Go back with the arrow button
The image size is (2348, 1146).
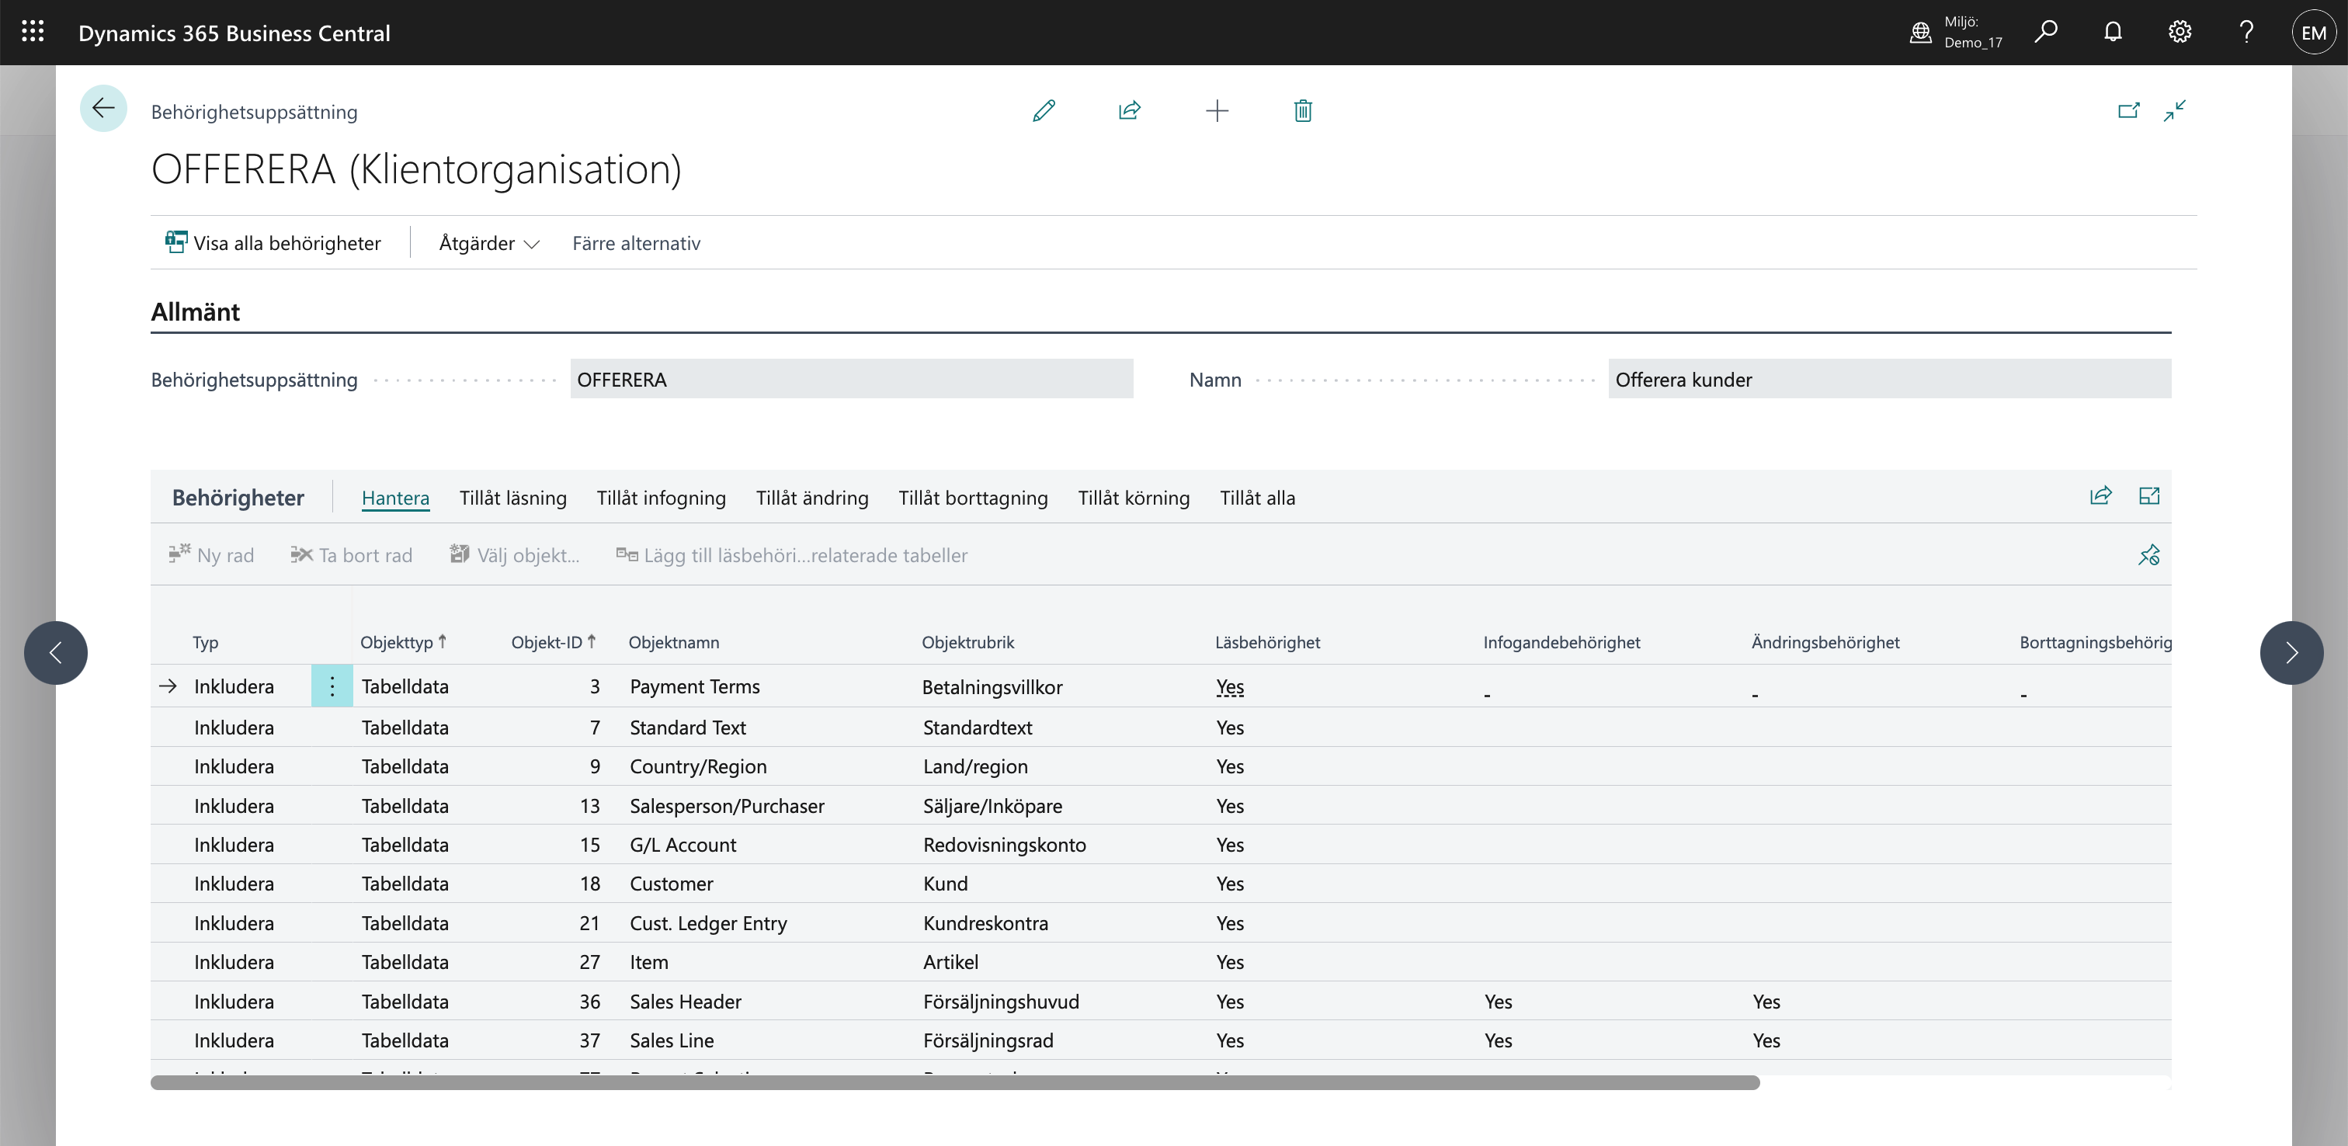[103, 109]
